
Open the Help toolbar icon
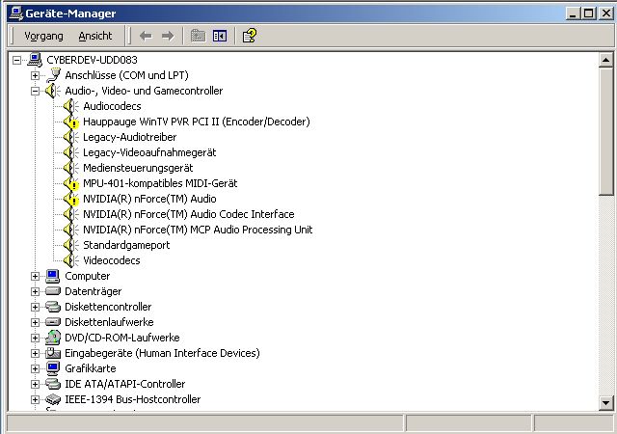250,37
